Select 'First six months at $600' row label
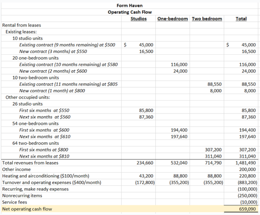 [x=44, y=130]
